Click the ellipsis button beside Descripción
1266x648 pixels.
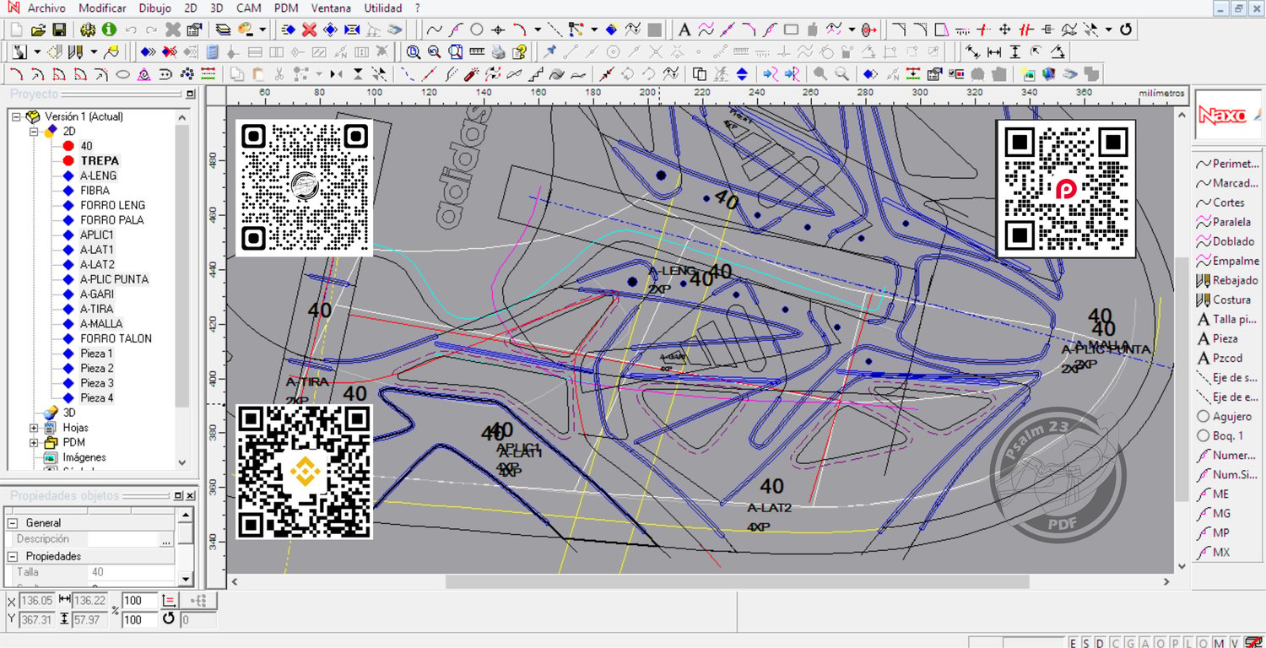[166, 539]
